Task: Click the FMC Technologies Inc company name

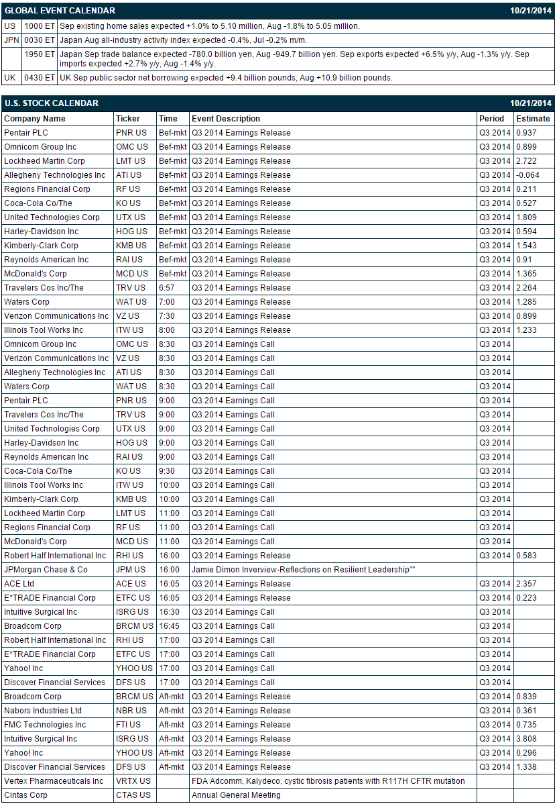Action: click(45, 725)
